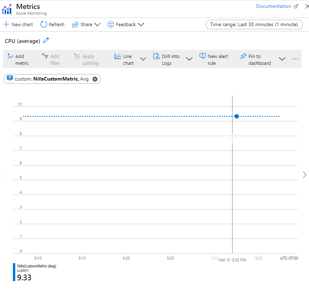
Task: Click the Share arrow icon
Action: point(75,24)
